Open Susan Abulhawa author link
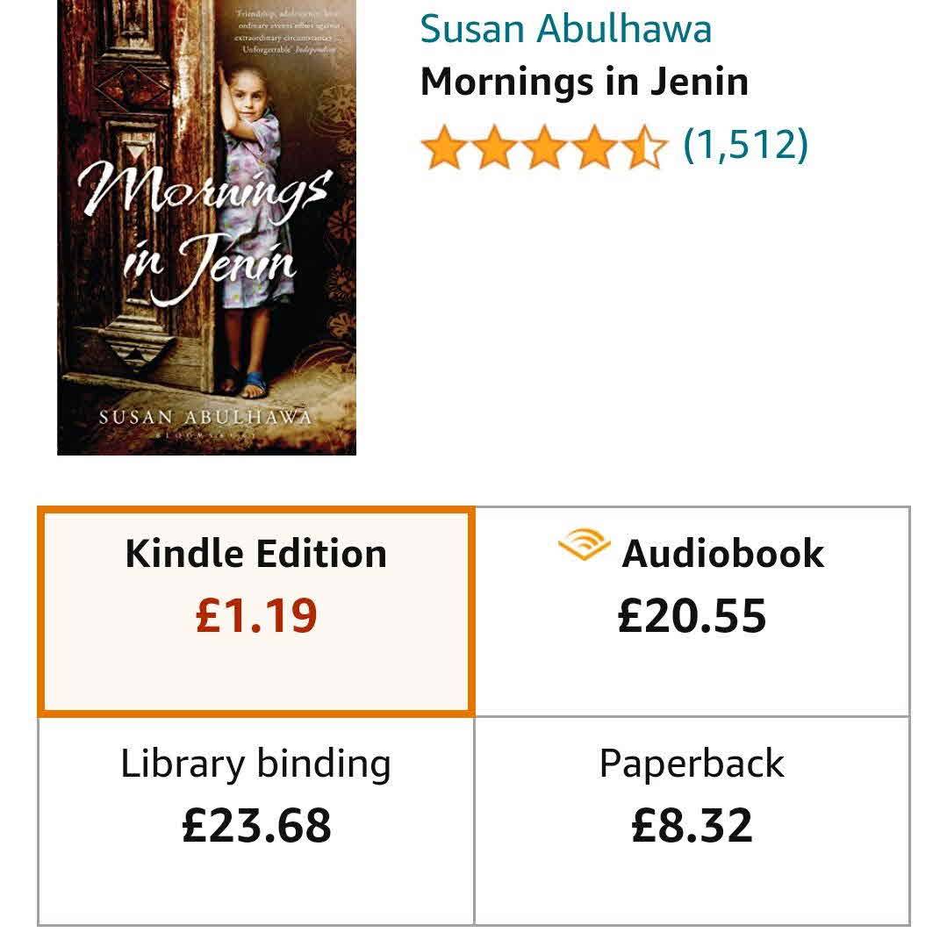 pos(565,28)
